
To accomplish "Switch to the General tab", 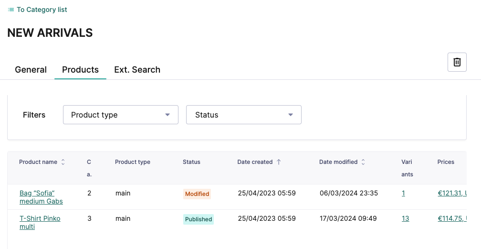I will point(31,70).
